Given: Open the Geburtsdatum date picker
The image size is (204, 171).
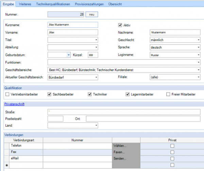Looking at the screenshot, I should pos(68,55).
